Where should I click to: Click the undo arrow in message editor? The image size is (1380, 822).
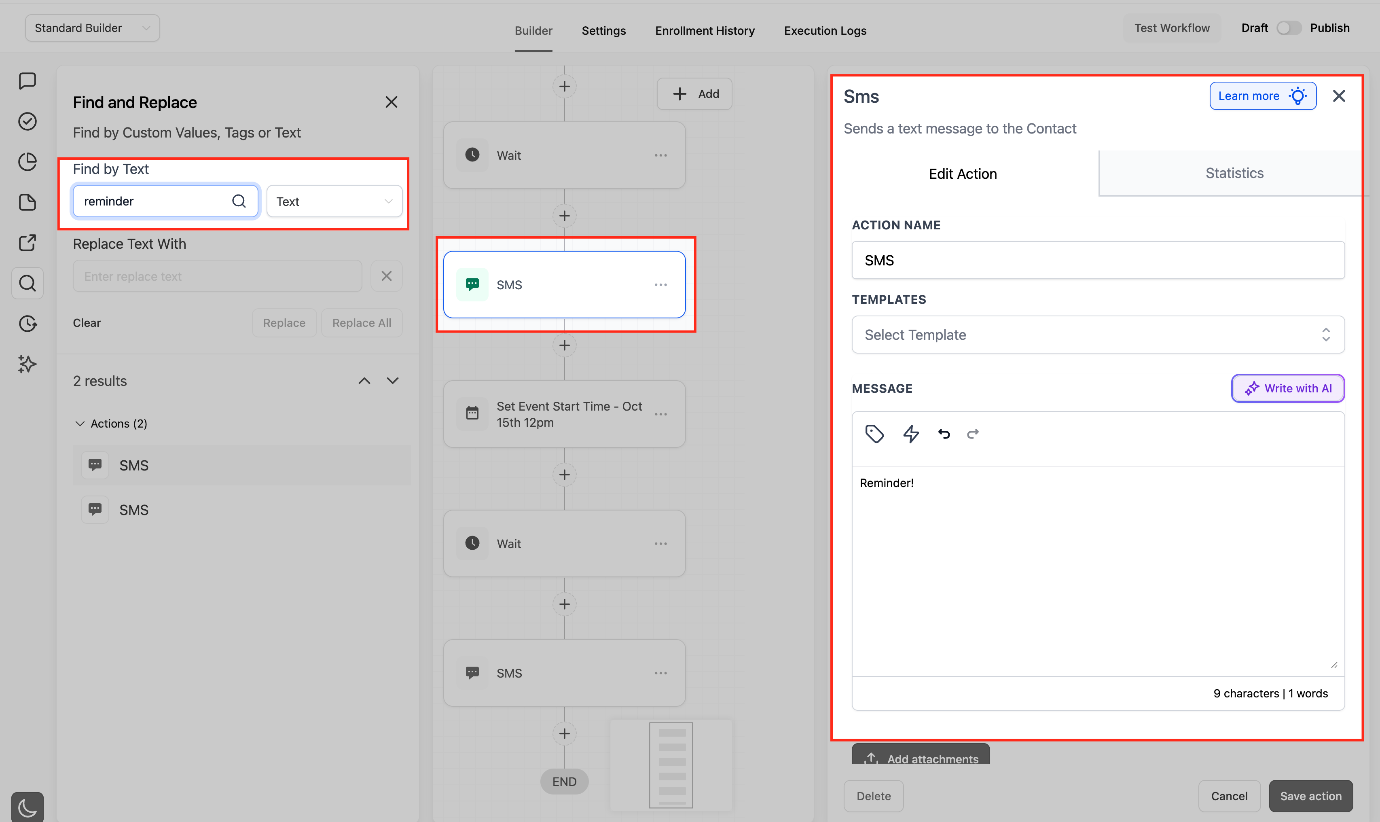click(x=944, y=434)
